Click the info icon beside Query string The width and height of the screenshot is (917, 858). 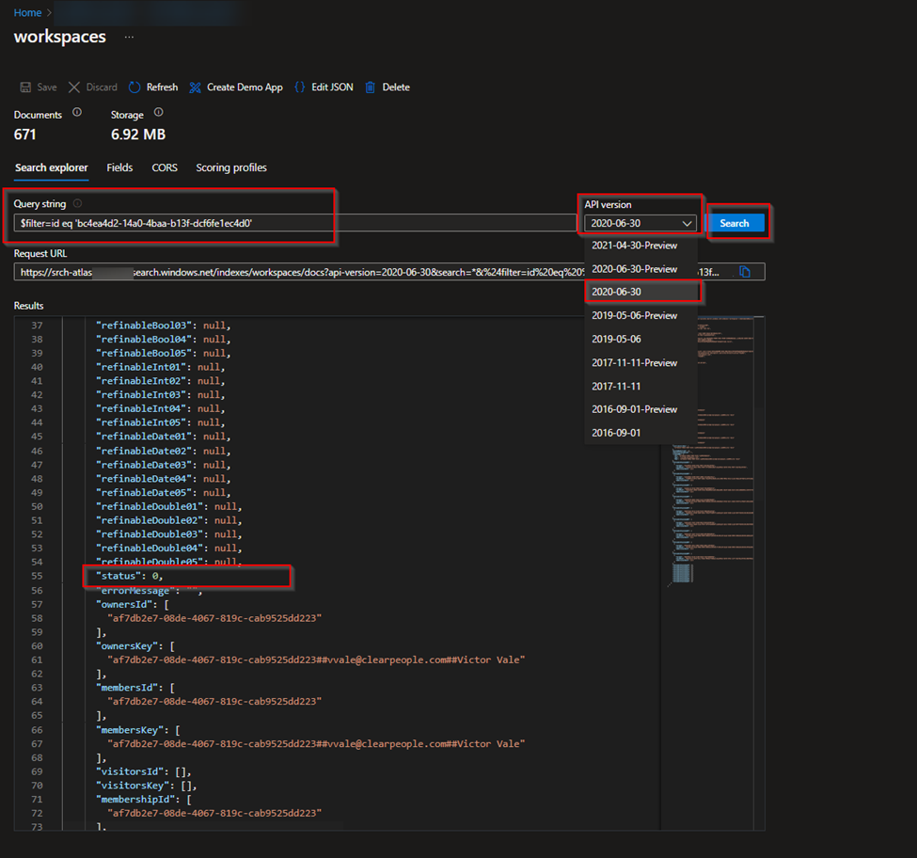pyautogui.click(x=77, y=203)
